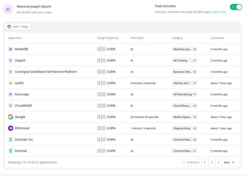The image size is (249, 176).
Task: Select the SoapUI application name
Action: [20, 60]
